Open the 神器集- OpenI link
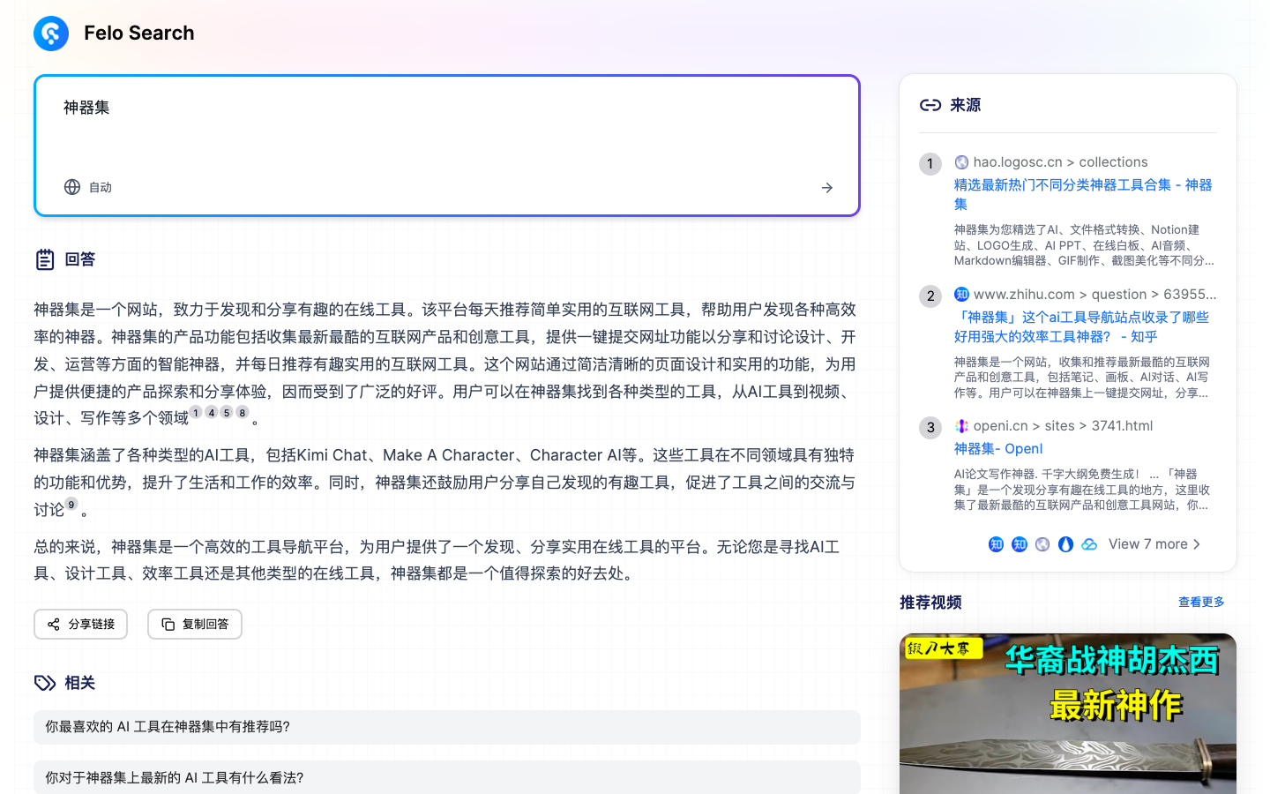Screen dimensions: 1270x794 pos(998,448)
